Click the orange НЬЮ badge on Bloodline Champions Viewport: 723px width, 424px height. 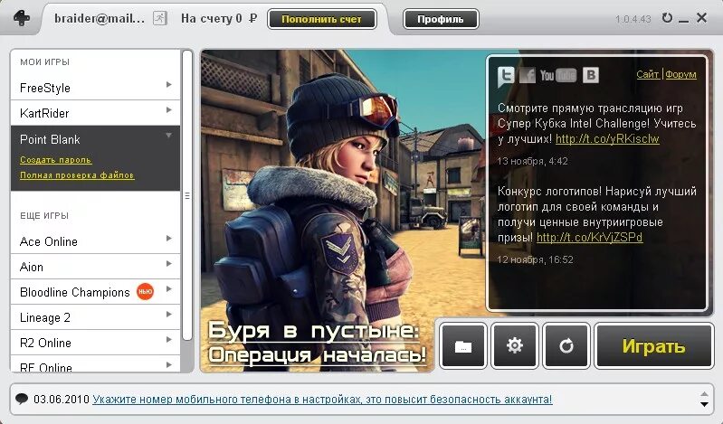pyautogui.click(x=146, y=292)
